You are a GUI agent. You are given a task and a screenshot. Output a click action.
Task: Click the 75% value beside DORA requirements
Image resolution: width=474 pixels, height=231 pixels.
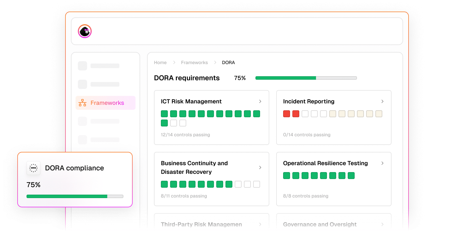240,78
